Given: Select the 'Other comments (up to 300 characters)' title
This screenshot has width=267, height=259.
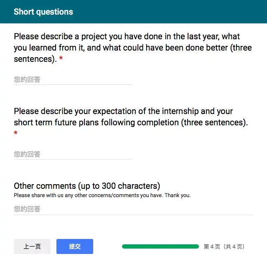Looking at the screenshot, I should click(x=87, y=186).
